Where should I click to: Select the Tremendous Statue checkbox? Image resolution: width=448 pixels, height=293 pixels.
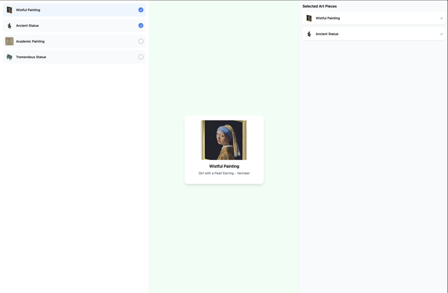click(141, 57)
